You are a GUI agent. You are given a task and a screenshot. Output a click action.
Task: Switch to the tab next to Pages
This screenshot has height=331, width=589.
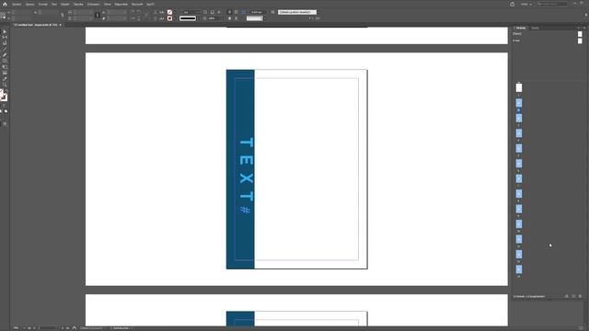(x=535, y=29)
